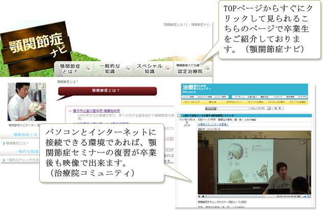Open the 一般的な知識 navigation tab
Screen dimensions: 323x210
pos(114,69)
